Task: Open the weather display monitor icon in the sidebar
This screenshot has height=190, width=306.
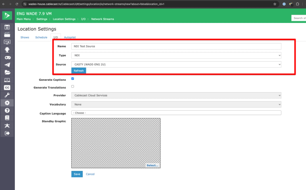Action: click(x=7, y=42)
